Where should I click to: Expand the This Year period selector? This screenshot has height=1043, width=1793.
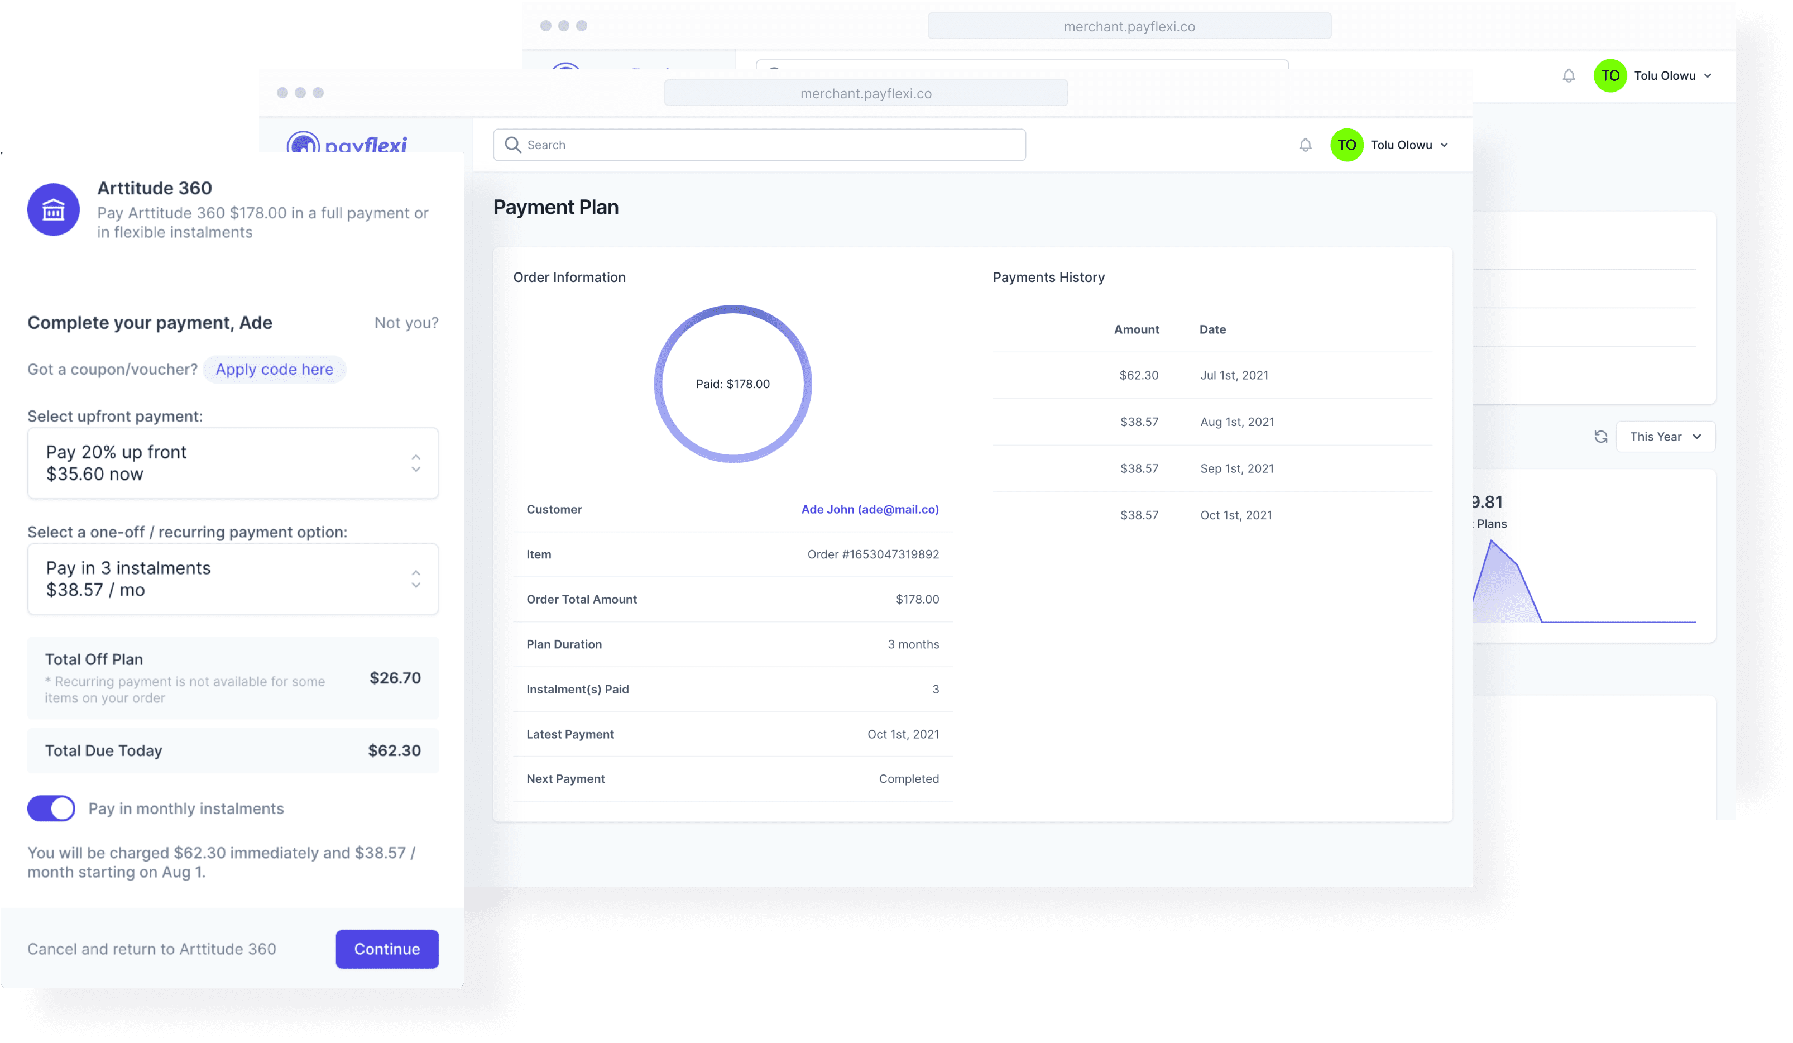[1665, 437]
